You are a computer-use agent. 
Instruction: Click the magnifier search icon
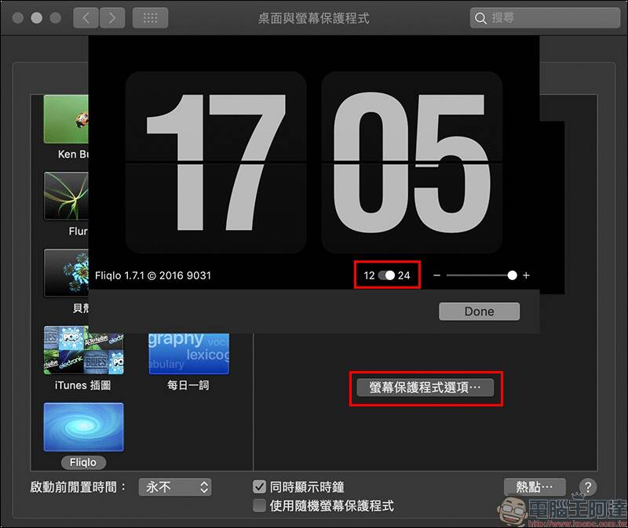point(480,18)
